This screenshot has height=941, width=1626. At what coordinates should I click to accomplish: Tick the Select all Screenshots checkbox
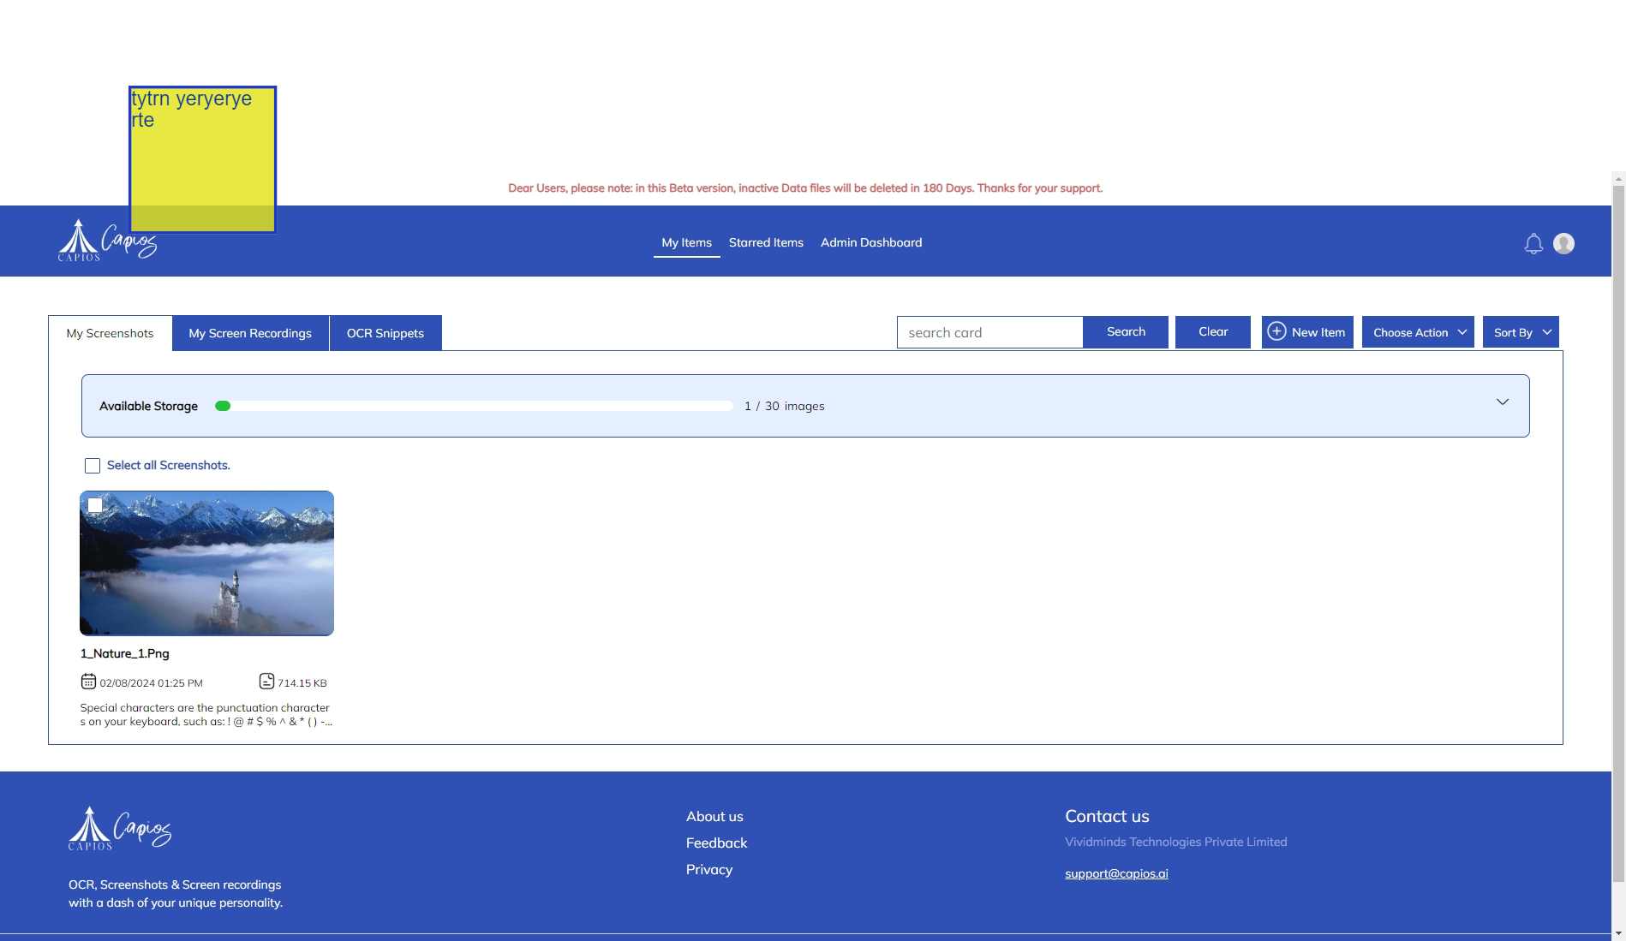coord(93,466)
